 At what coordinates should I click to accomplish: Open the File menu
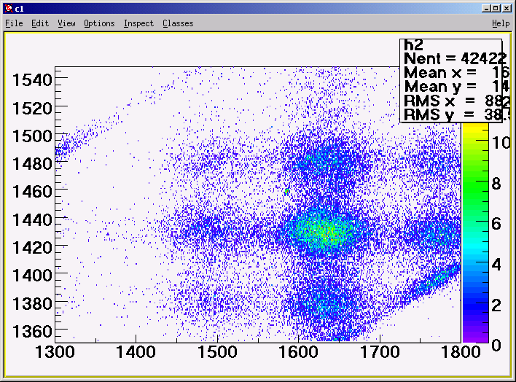pos(14,23)
